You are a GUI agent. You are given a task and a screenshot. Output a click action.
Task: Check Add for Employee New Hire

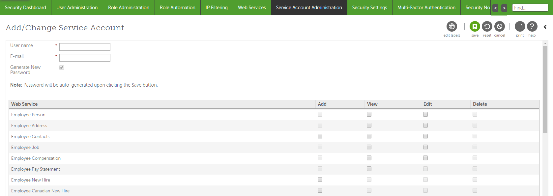click(320, 180)
